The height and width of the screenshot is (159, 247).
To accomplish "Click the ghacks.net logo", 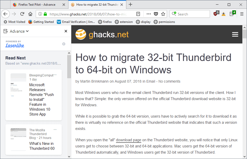I will pyautogui.click(x=102, y=34).
